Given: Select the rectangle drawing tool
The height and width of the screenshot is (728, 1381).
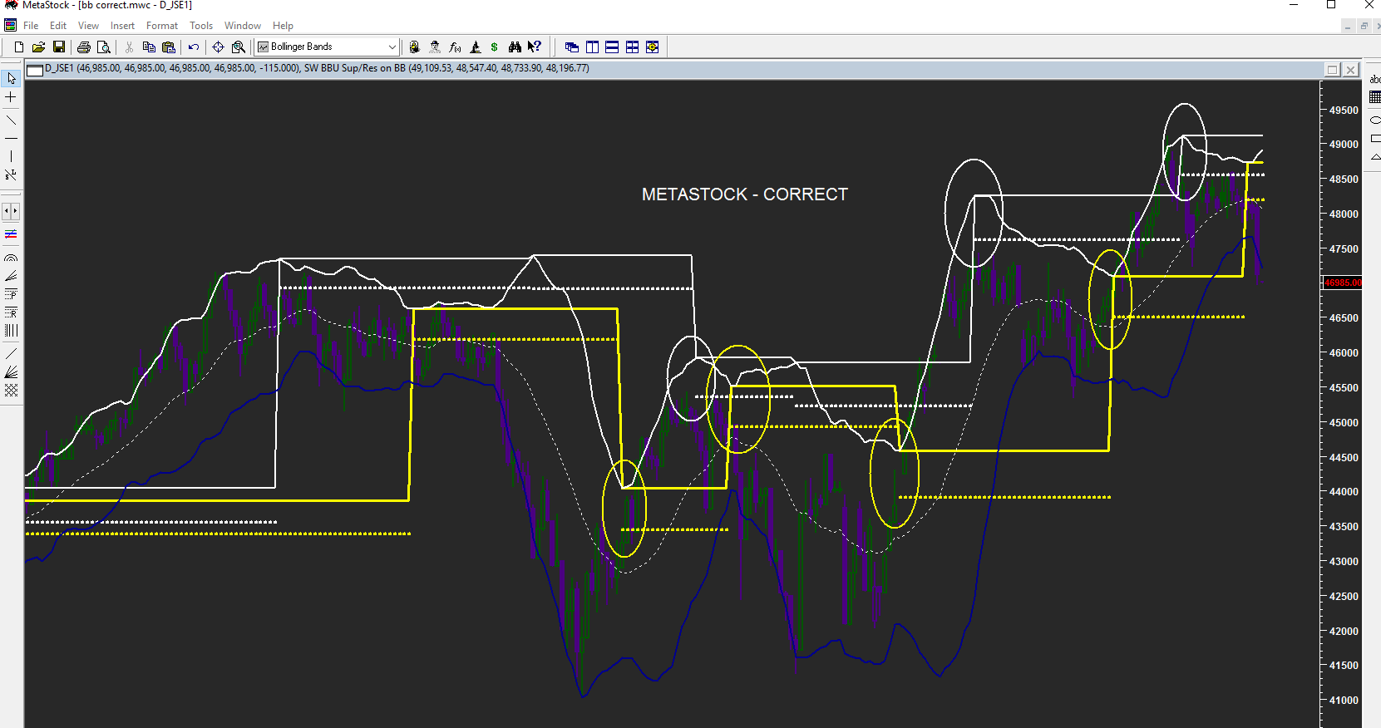Looking at the screenshot, I should click(1375, 138).
